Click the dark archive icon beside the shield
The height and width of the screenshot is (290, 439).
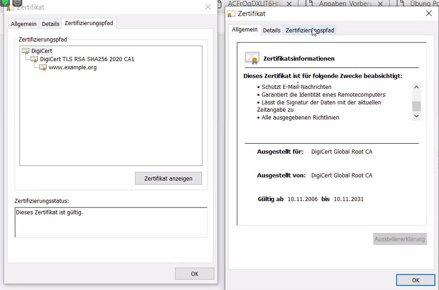point(17,2)
